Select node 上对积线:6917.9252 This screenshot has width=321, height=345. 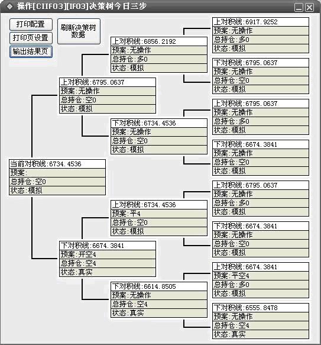pos(261,22)
